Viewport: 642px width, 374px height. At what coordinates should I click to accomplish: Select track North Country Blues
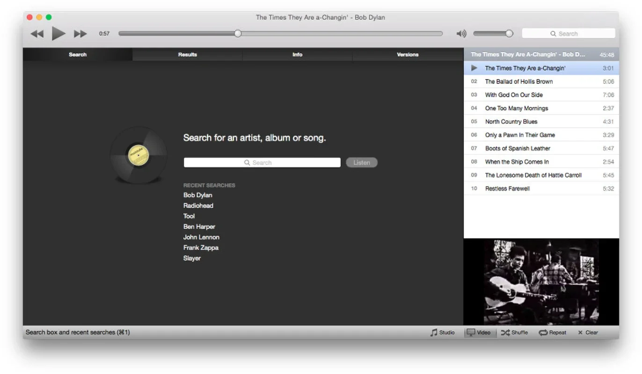coord(541,122)
